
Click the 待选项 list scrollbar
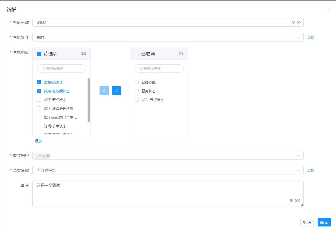point(89,100)
